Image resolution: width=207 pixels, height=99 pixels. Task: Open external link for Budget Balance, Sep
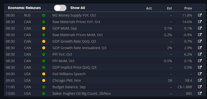click(x=200, y=87)
